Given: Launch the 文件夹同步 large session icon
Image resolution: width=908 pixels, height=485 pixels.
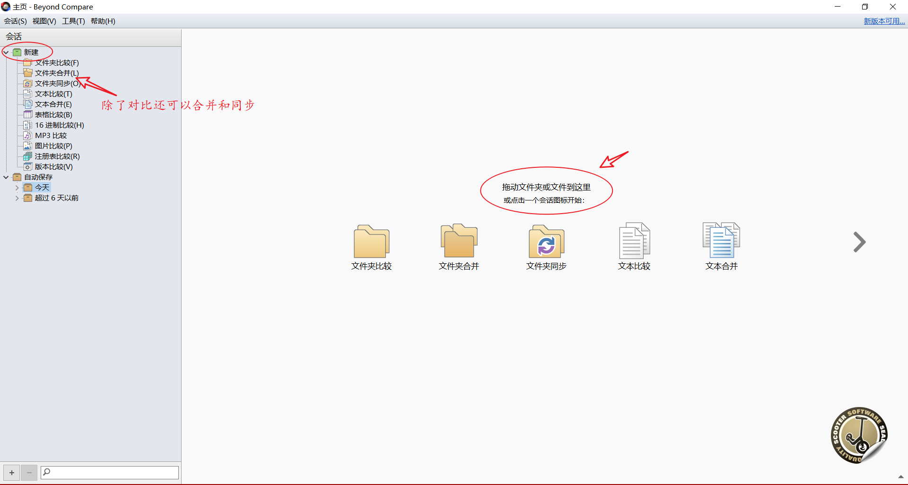Looking at the screenshot, I should [x=546, y=241].
